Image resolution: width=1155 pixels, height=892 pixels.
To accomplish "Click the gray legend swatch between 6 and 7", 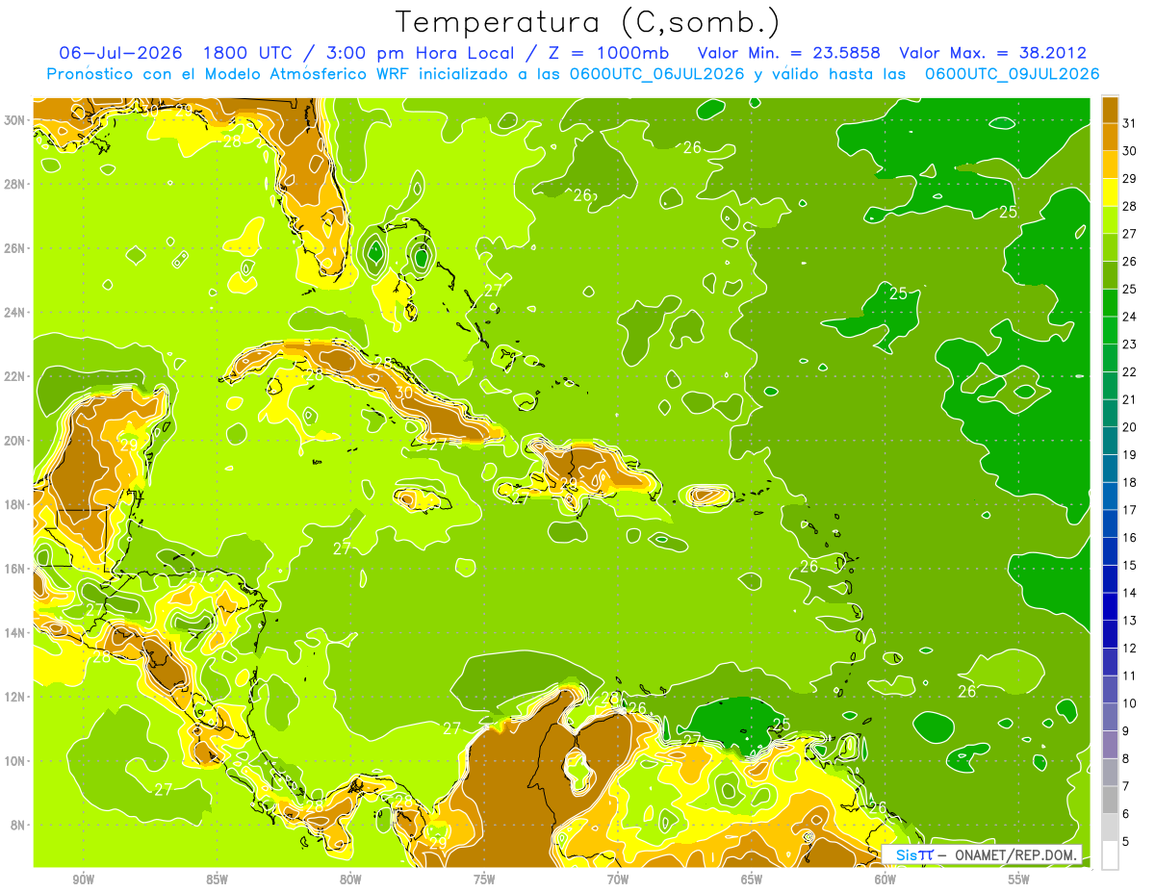I will coord(1110,801).
